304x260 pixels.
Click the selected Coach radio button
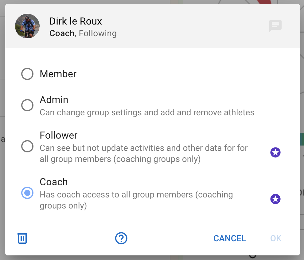coord(27,193)
